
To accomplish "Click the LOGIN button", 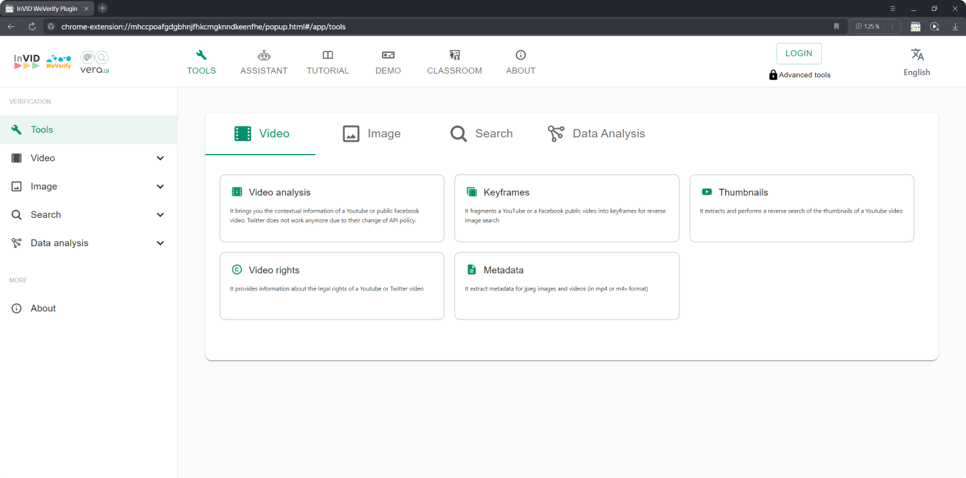I will (x=799, y=53).
